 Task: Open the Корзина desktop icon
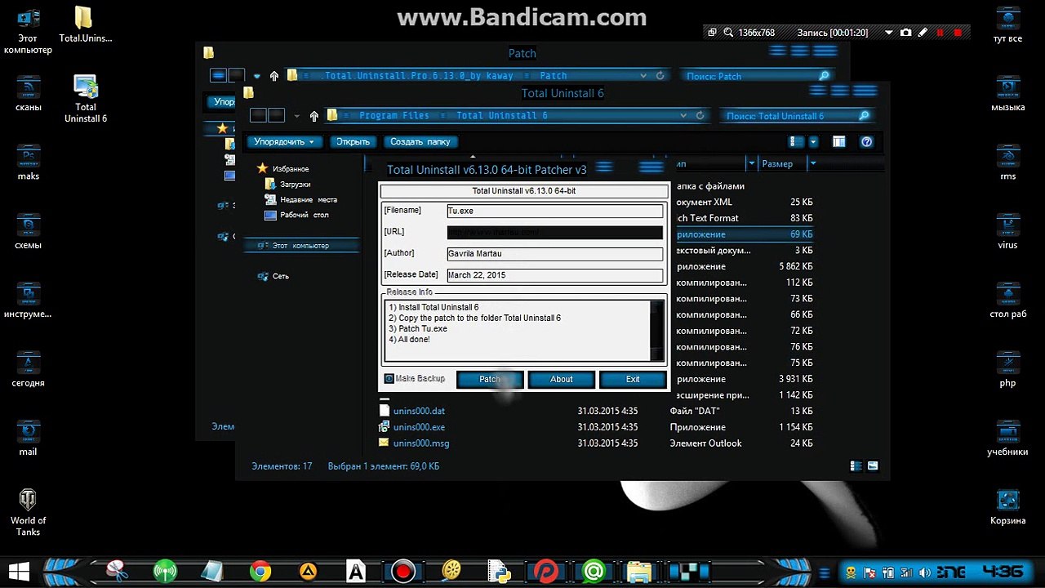click(1008, 508)
